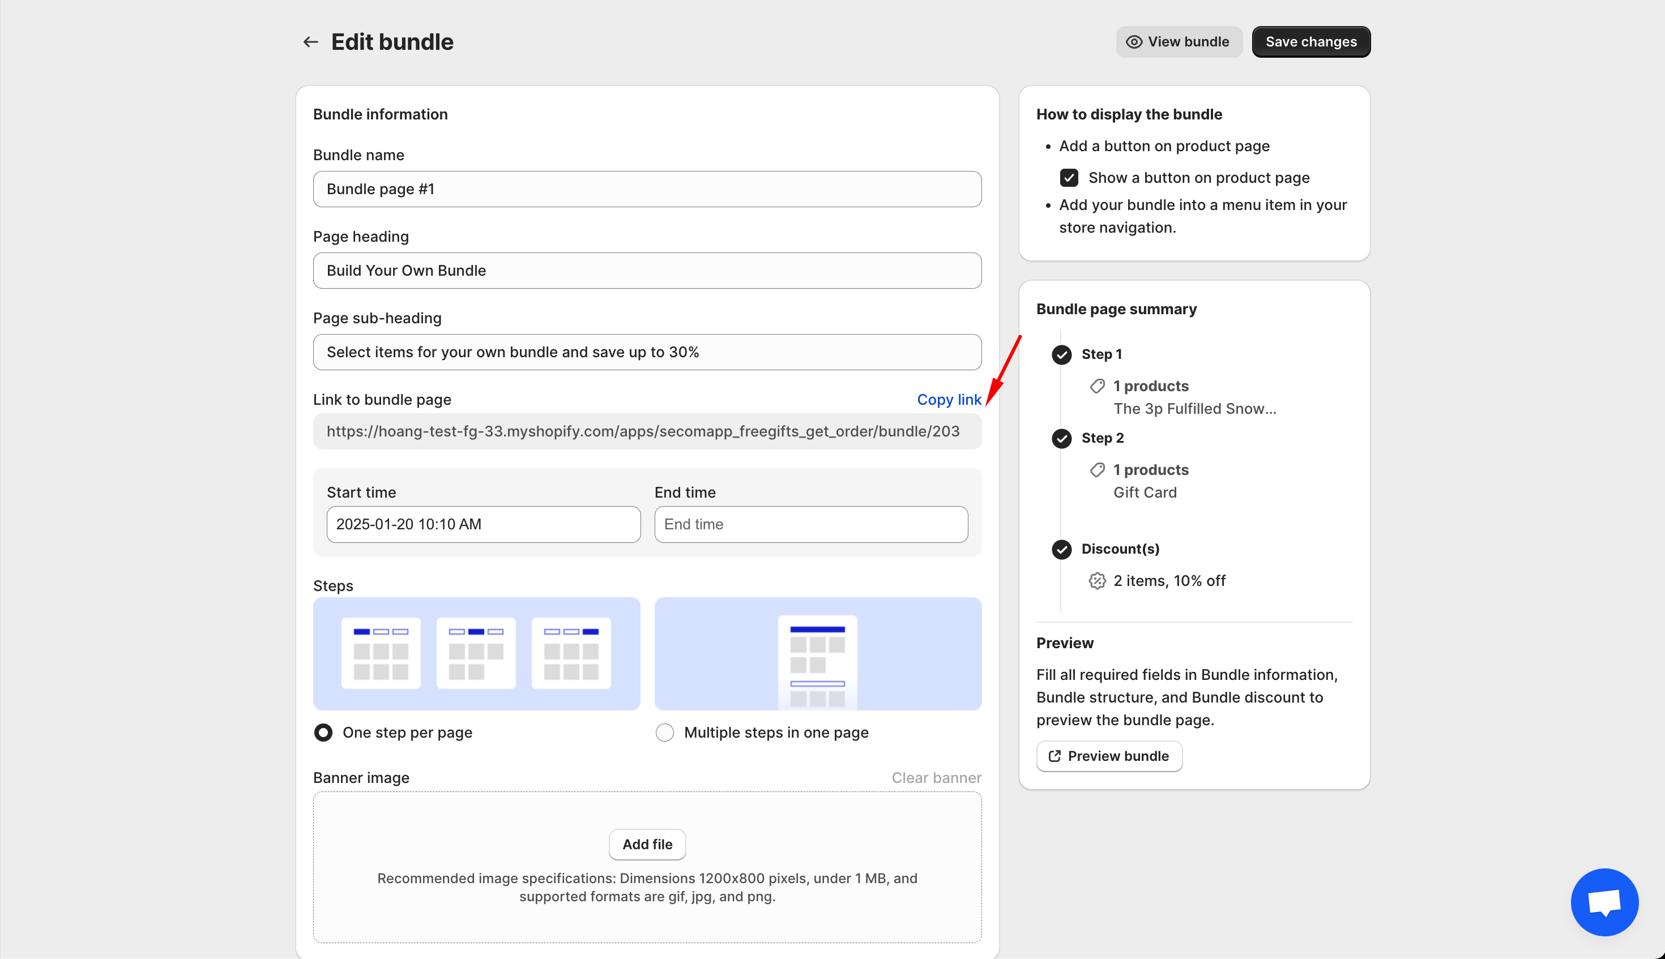Click the back arrow next to Edit bundle
Viewport: 1665px width, 959px height.
(310, 42)
